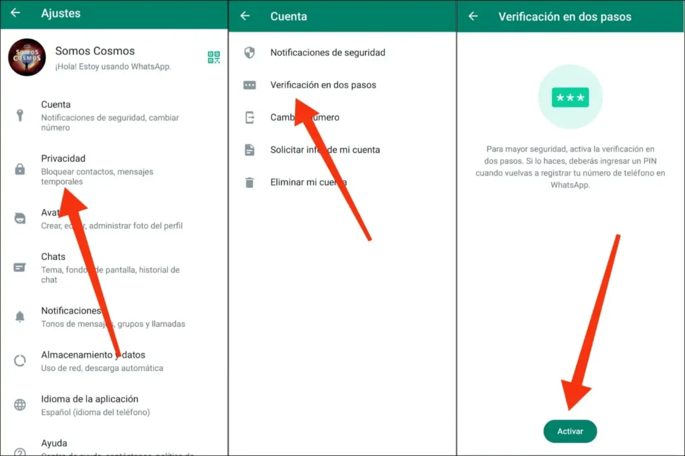Click 'Español (idioma del teléfono)' subtitle
This screenshot has width=685, height=456.
(95, 412)
